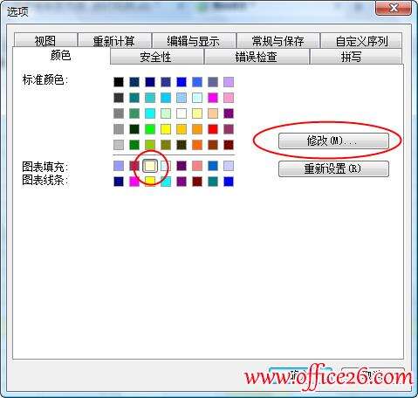418x398 pixels.
Task: Choose the magenta swatch in 图表线条 row
Action: click(x=134, y=182)
